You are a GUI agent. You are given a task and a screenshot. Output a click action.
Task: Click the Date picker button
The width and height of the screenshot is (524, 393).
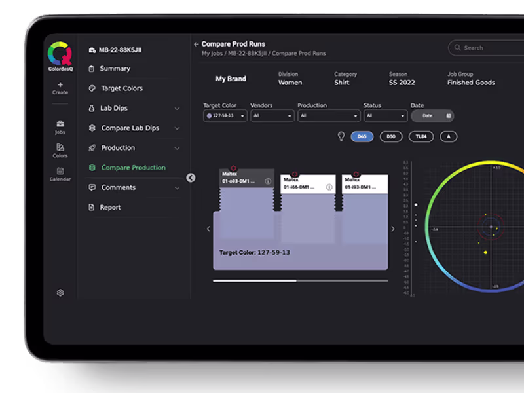click(432, 116)
